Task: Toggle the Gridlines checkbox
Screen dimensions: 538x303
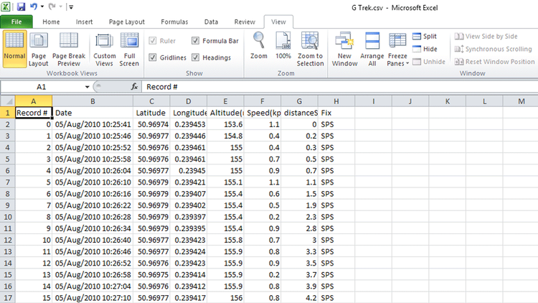Action: click(x=154, y=57)
